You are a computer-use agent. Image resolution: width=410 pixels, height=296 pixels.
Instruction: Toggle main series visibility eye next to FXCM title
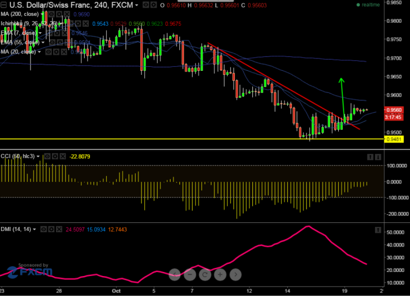pyautogui.click(x=146, y=5)
